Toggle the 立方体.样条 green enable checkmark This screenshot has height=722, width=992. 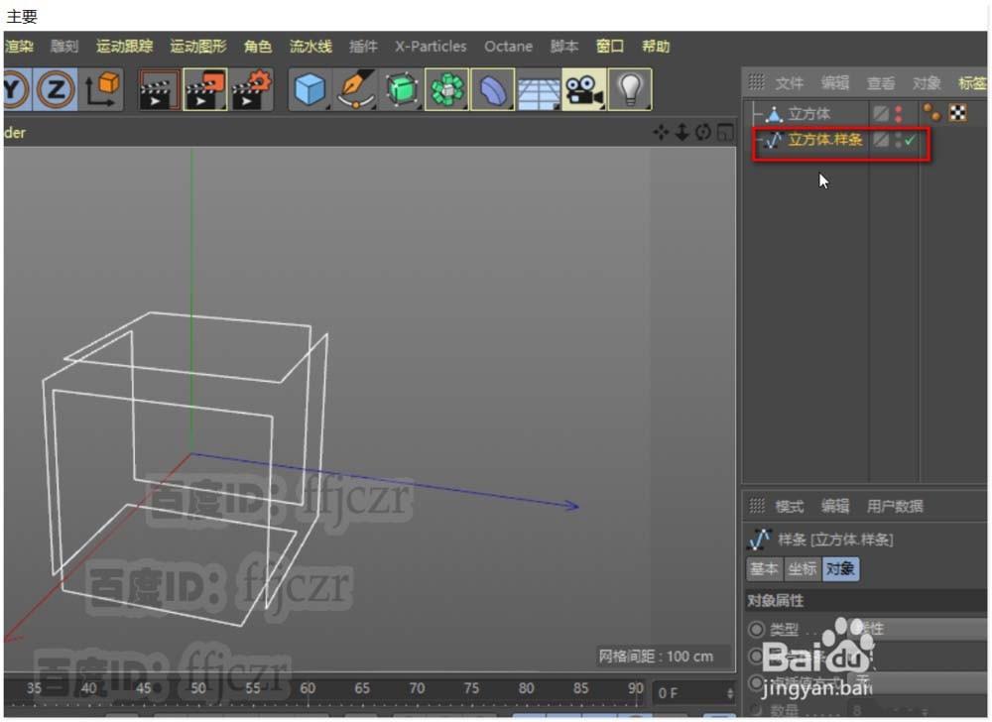(x=911, y=140)
